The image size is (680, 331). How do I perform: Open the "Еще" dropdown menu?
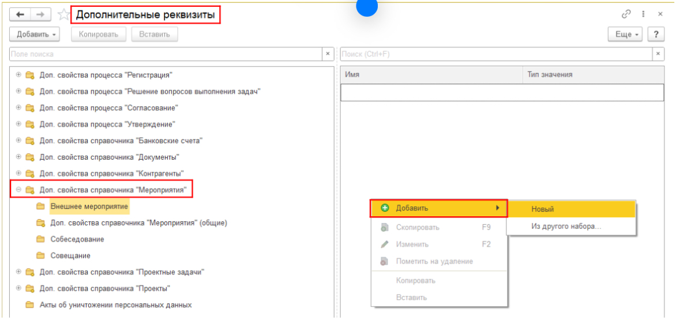pos(626,34)
